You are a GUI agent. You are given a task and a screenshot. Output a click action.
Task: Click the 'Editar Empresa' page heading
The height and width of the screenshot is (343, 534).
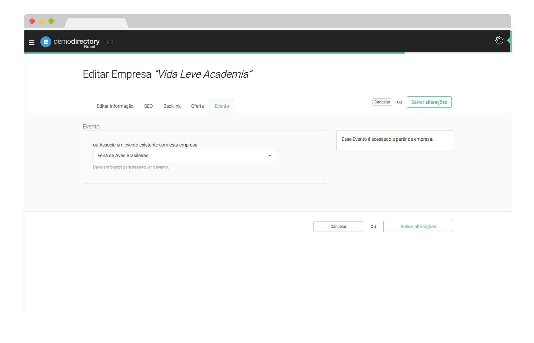click(168, 74)
